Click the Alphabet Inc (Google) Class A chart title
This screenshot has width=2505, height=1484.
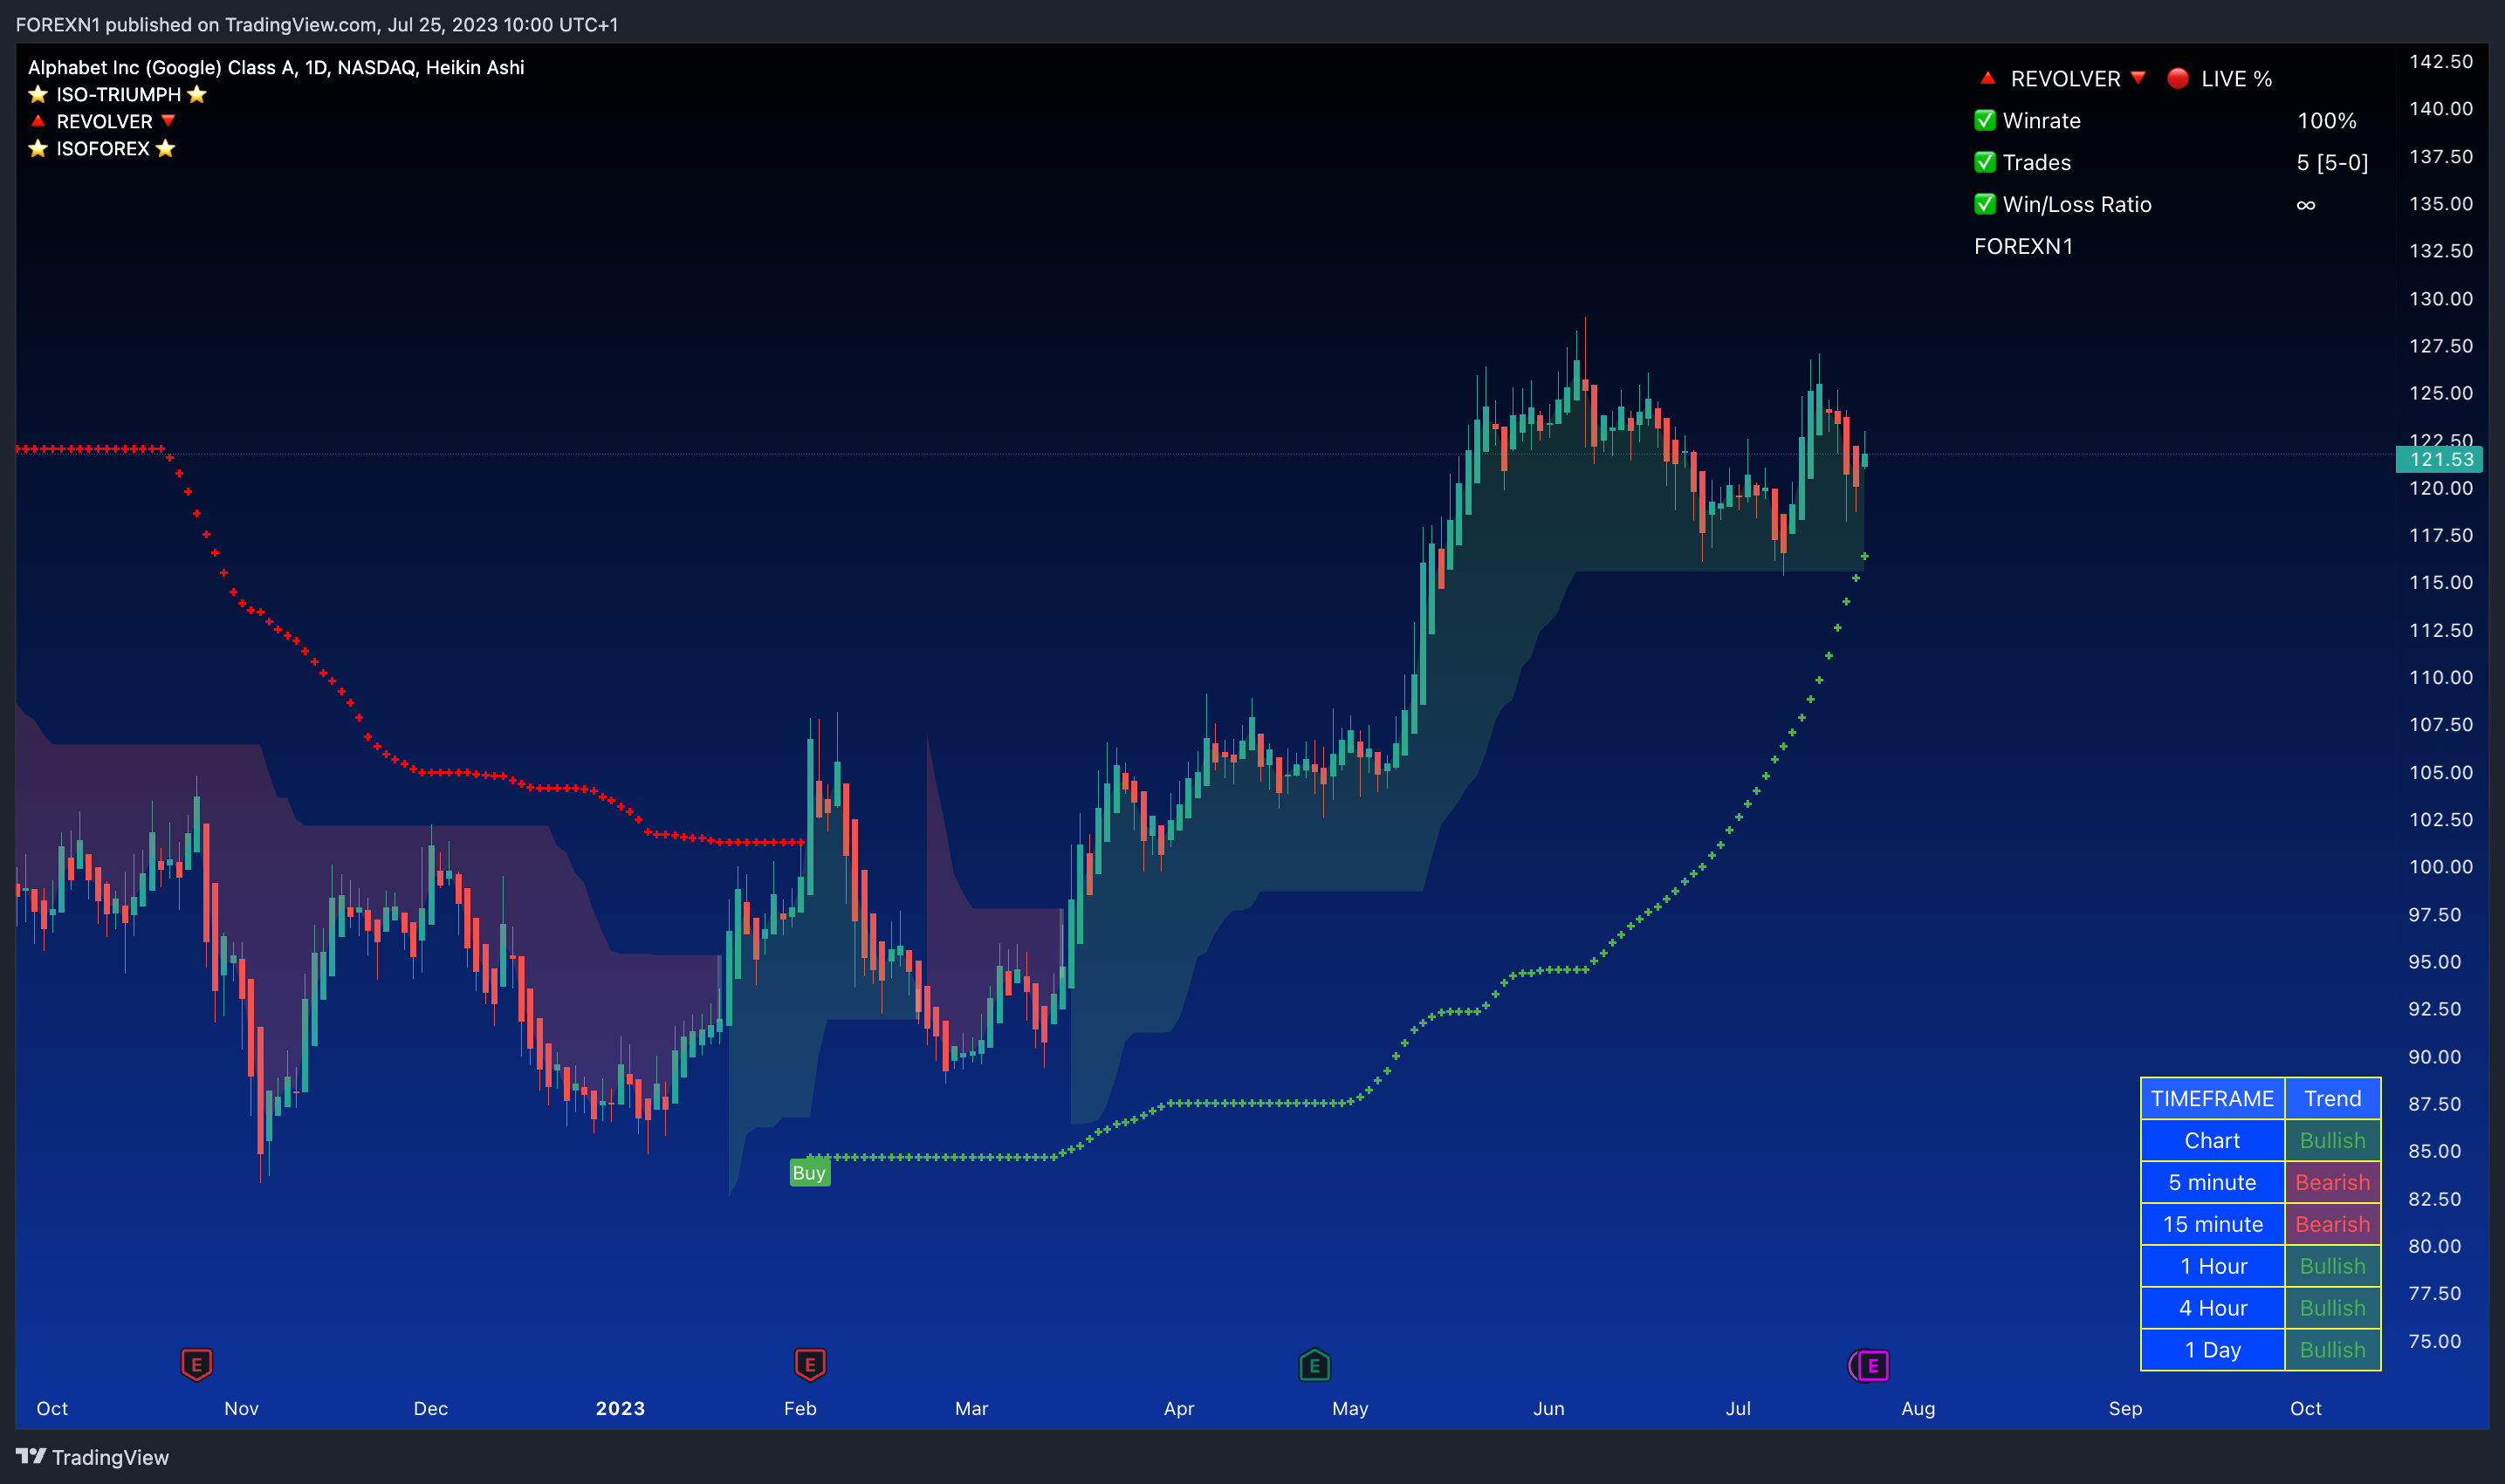pos(276,67)
